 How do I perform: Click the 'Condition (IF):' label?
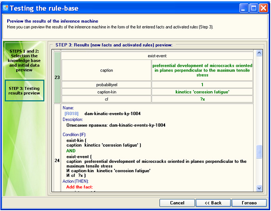click(x=74, y=135)
